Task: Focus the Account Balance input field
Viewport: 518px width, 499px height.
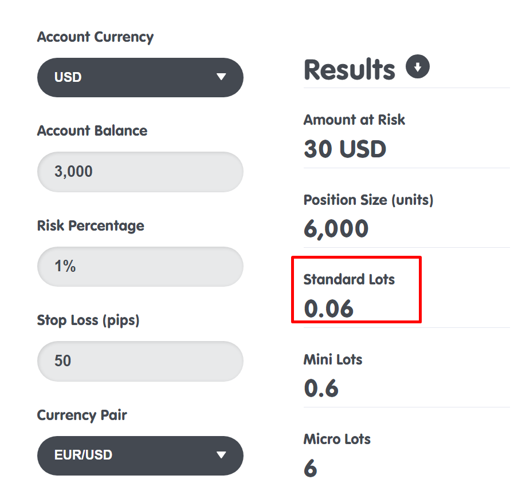Action: point(140,172)
